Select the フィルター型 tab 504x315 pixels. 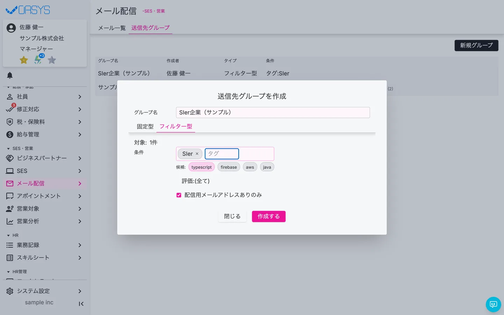click(x=176, y=126)
